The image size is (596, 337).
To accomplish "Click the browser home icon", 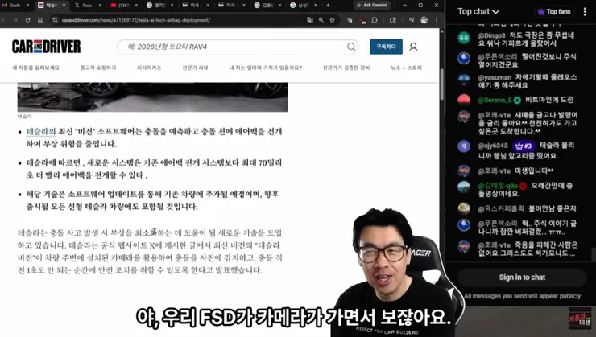I will pos(40,20).
